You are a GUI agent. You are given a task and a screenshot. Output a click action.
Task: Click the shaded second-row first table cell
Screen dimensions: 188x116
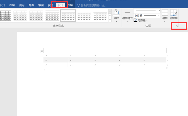[x=56, y=60]
